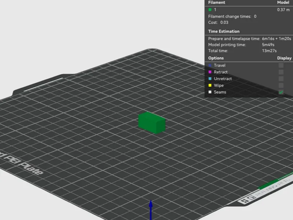Tick the Unretract display checkbox
The height and width of the screenshot is (220, 293).
pos(281,79)
